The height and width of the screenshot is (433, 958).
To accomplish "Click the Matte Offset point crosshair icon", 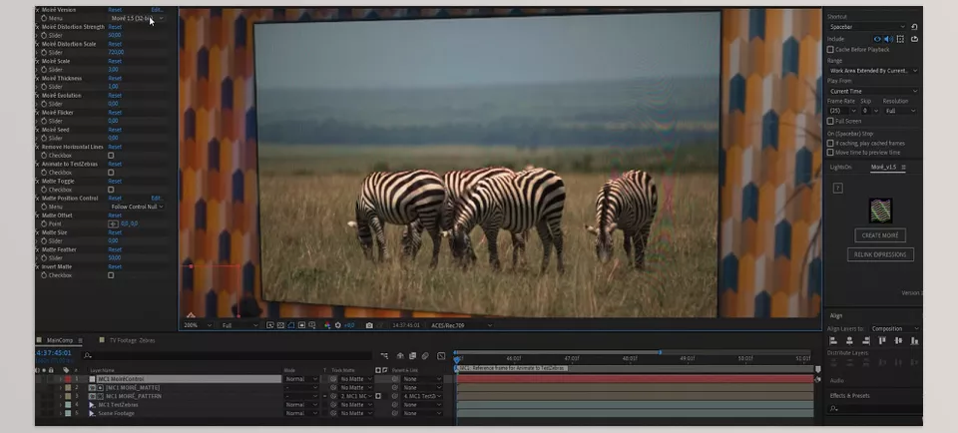I will click(x=113, y=223).
